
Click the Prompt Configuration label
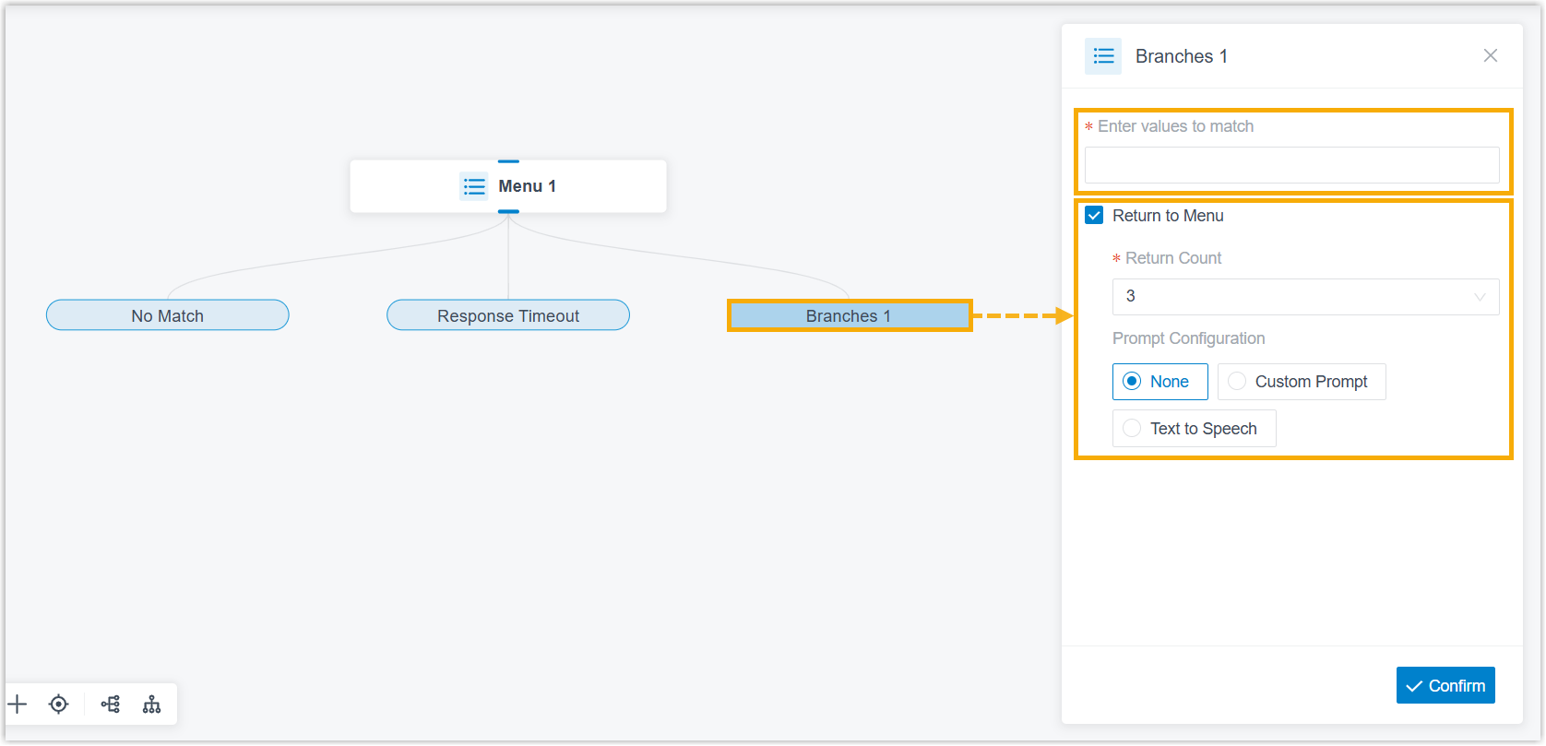pyautogui.click(x=1188, y=338)
